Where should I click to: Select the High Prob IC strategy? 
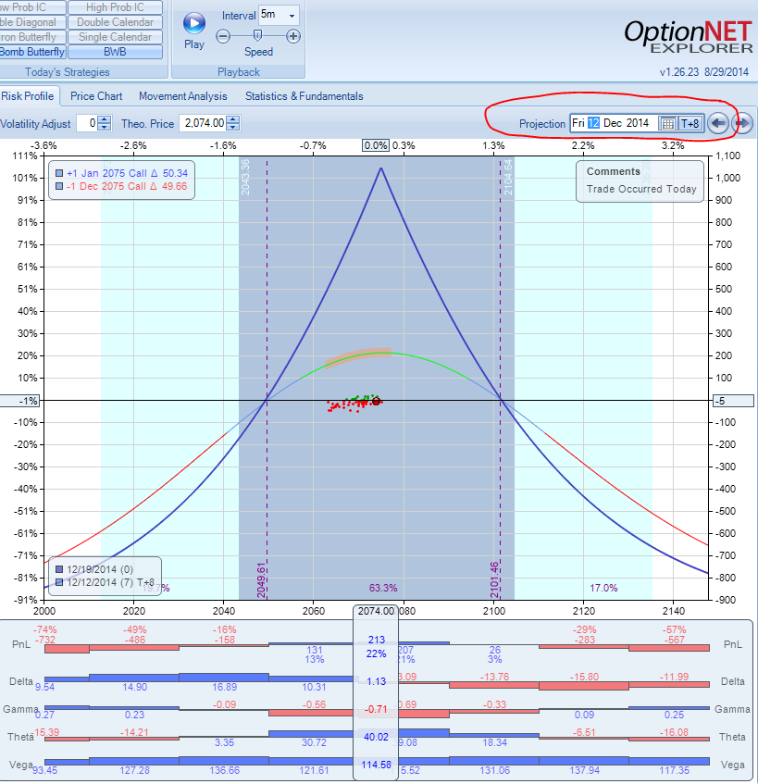[115, 7]
